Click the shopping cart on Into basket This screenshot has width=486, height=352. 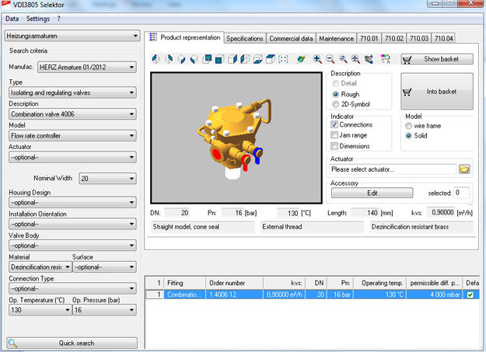pyautogui.click(x=407, y=92)
